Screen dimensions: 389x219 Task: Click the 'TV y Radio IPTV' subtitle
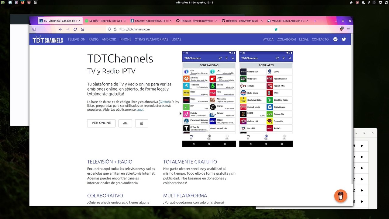pos(111,71)
